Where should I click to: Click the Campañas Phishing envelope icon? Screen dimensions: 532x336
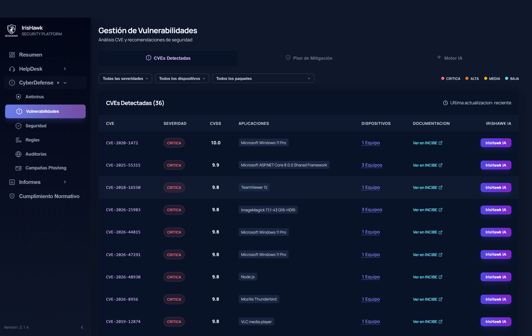click(19, 168)
